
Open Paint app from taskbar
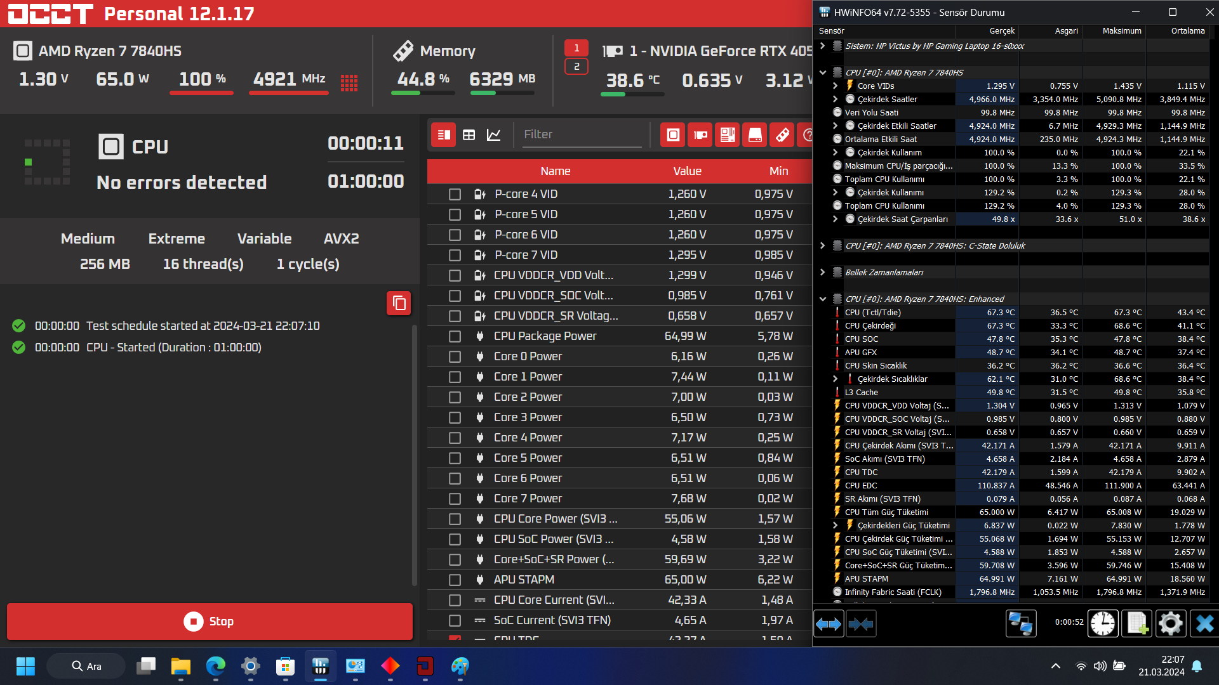click(x=460, y=666)
